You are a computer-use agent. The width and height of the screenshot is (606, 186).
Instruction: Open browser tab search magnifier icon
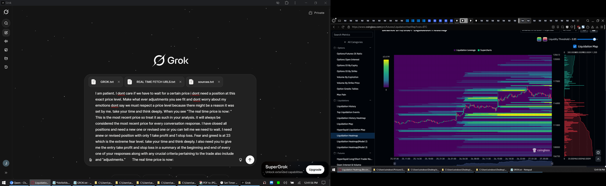click(x=588, y=21)
